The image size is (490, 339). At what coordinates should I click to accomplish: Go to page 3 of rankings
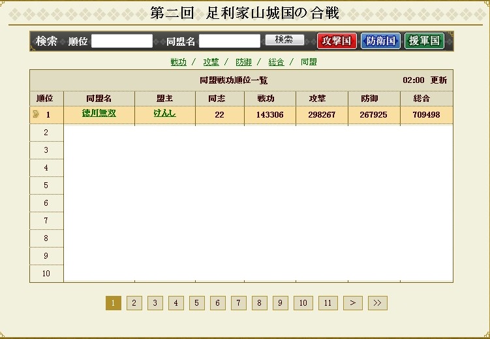pos(155,303)
